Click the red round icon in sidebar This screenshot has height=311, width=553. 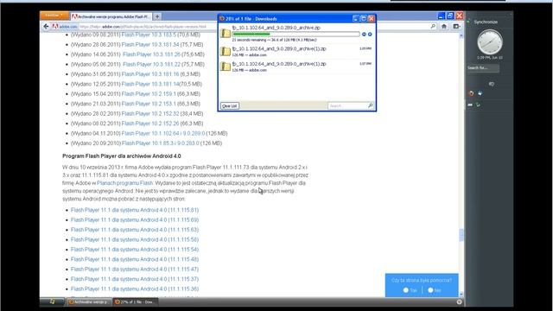[x=471, y=93]
